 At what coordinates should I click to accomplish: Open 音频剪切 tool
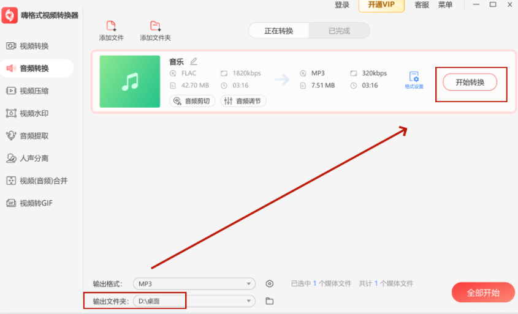click(192, 101)
